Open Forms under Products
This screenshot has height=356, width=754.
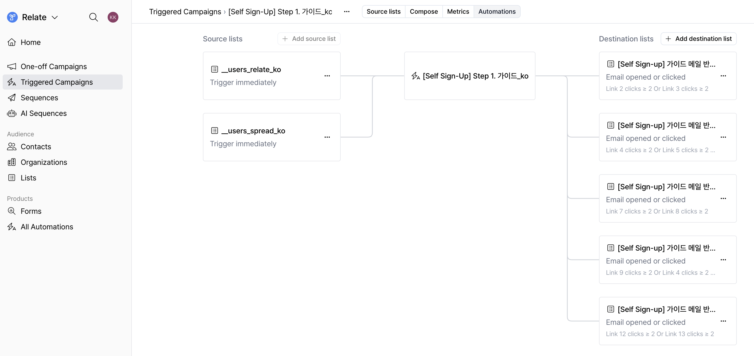pyautogui.click(x=31, y=211)
